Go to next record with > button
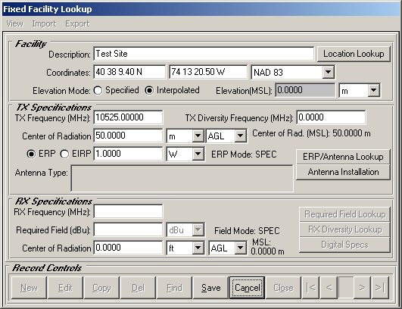Image resolution: width=402 pixels, height=309 pixels. click(362, 288)
